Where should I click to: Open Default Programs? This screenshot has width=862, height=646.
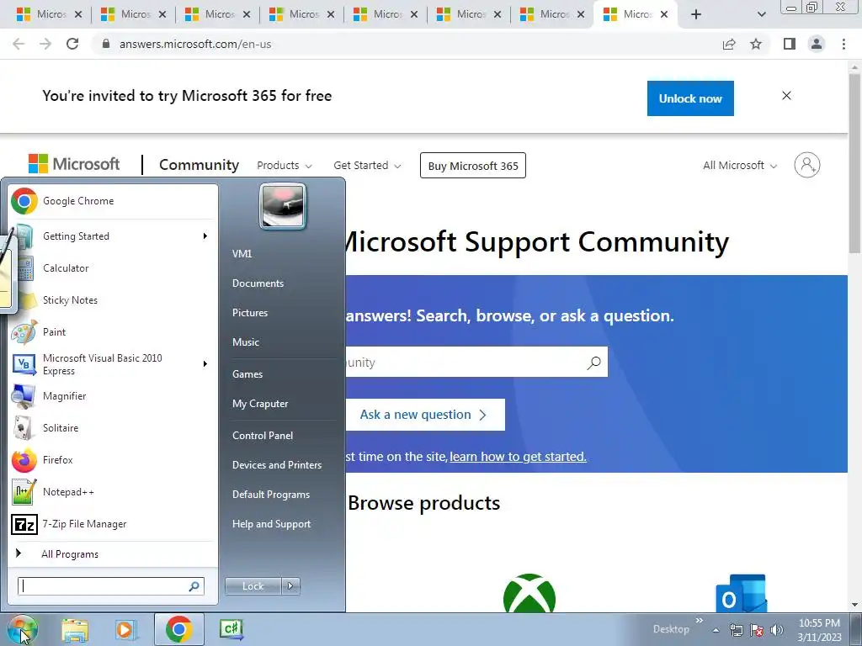pyautogui.click(x=271, y=495)
